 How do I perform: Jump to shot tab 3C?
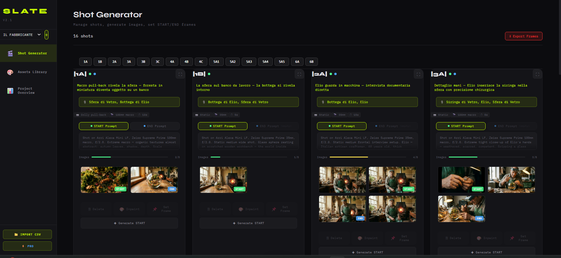(157, 62)
